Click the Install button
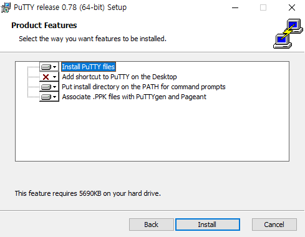The width and height of the screenshot is (305, 237). [208, 225]
